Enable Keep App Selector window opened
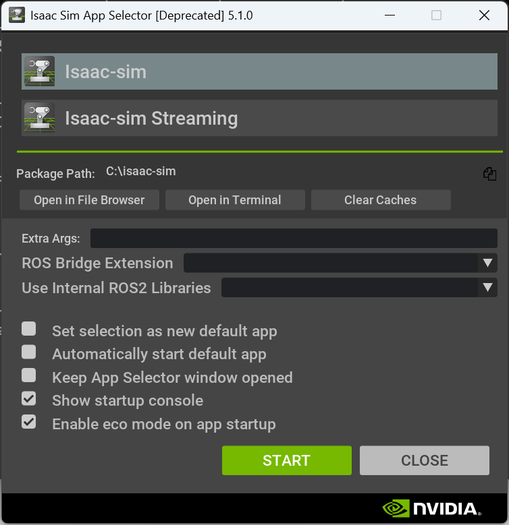Screen dimensions: 509x525 click(x=29, y=375)
